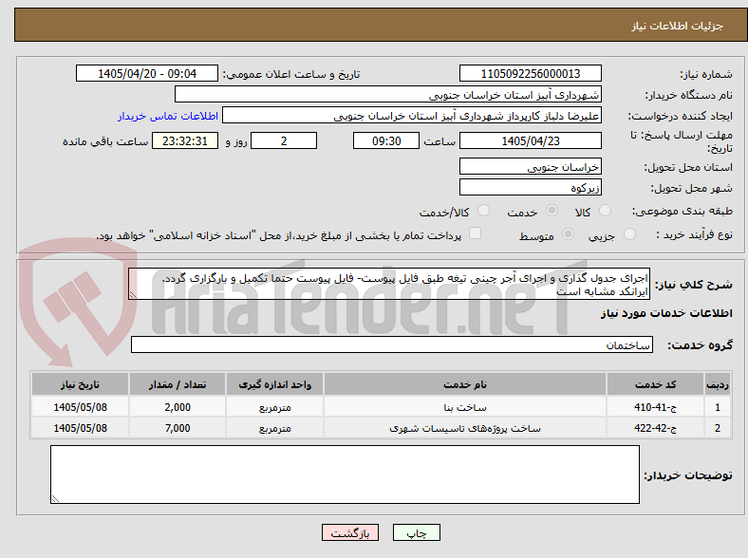Viewport: 748px width, 558px height.
Task: Click the quantity cell 2,000
Action: 178,407
